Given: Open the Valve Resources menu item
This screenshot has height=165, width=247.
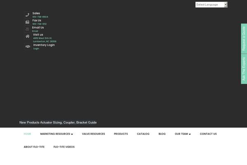Looking at the screenshot, I should click(93, 134).
